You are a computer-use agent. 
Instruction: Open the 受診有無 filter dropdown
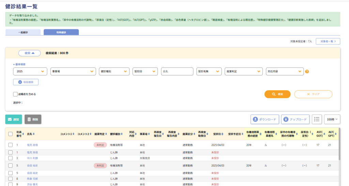pyautogui.click(x=209, y=71)
